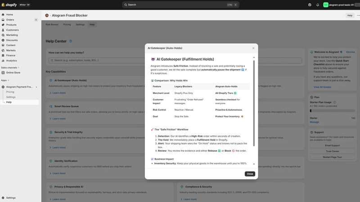Click the pin icon next to Alogram Payment app
Screen dimensions: 360x202
point(36,87)
